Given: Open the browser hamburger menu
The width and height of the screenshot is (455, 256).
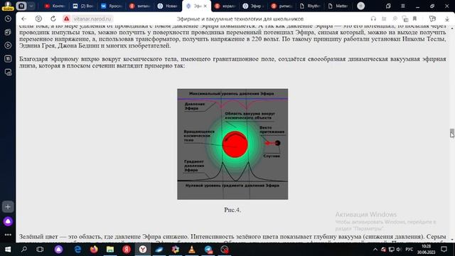Looking at the screenshot, I should point(403,6).
